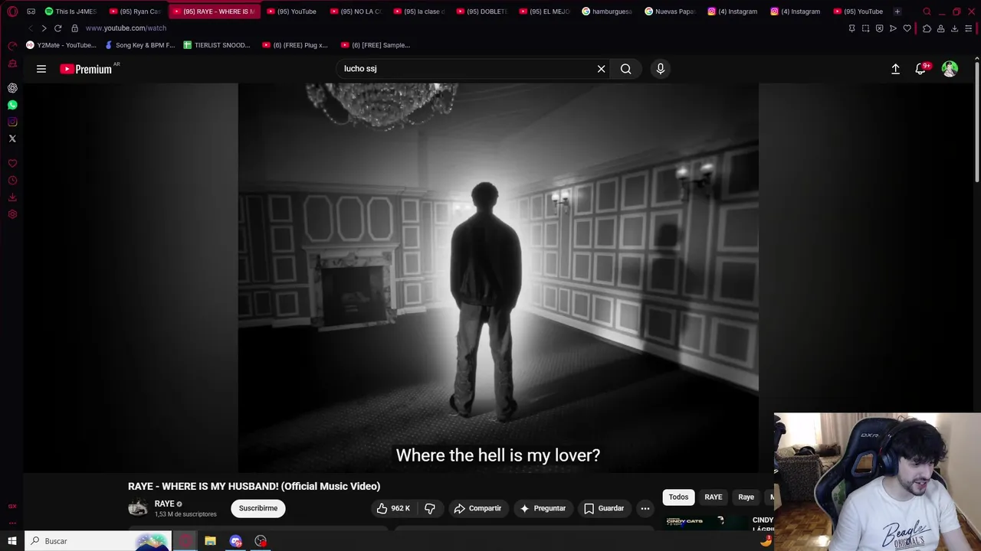Open the ad blocker shield icon
Image resolution: width=981 pixels, height=551 pixels.
(879, 28)
